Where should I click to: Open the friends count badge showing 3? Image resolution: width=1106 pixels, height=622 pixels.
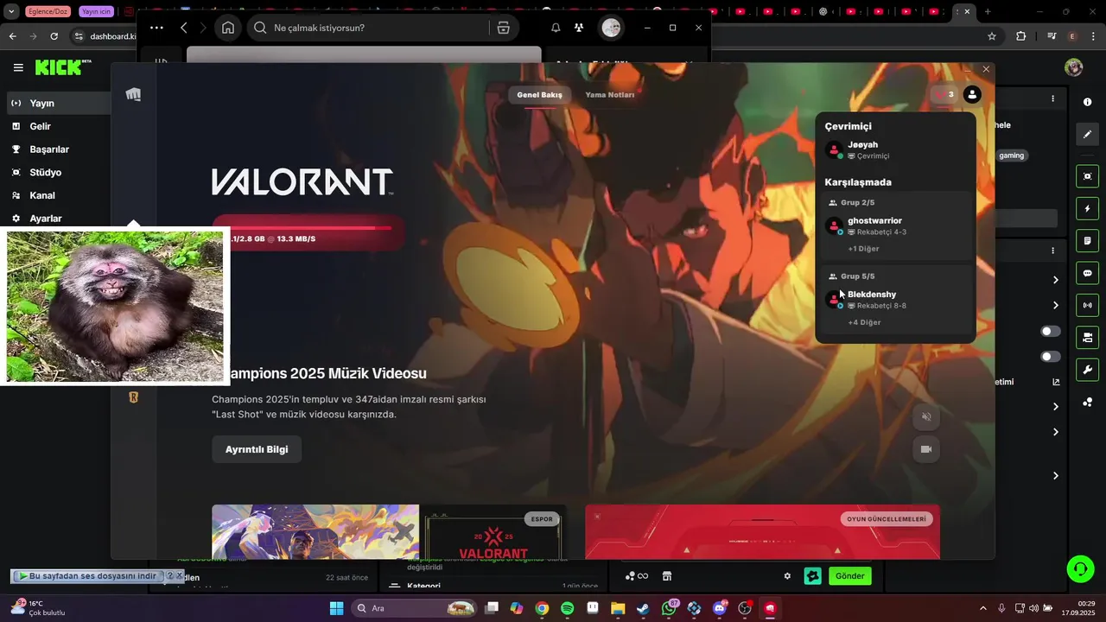(944, 95)
